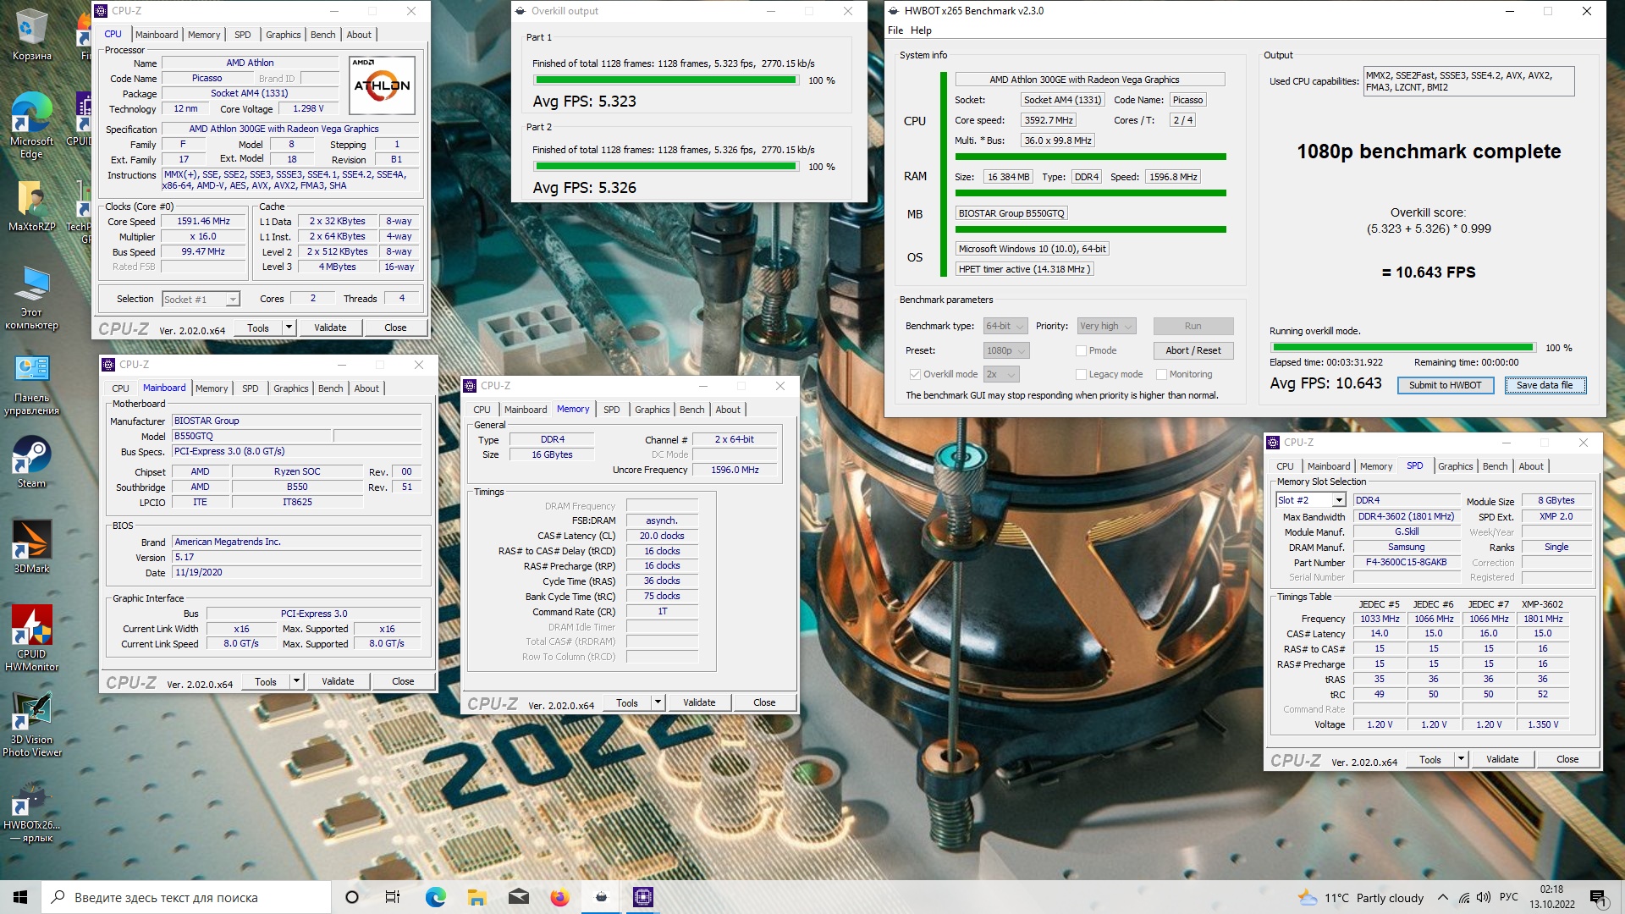Viewport: 1625px width, 914px height.
Task: Open 'Панель управления' desktop icon
Action: [31, 385]
